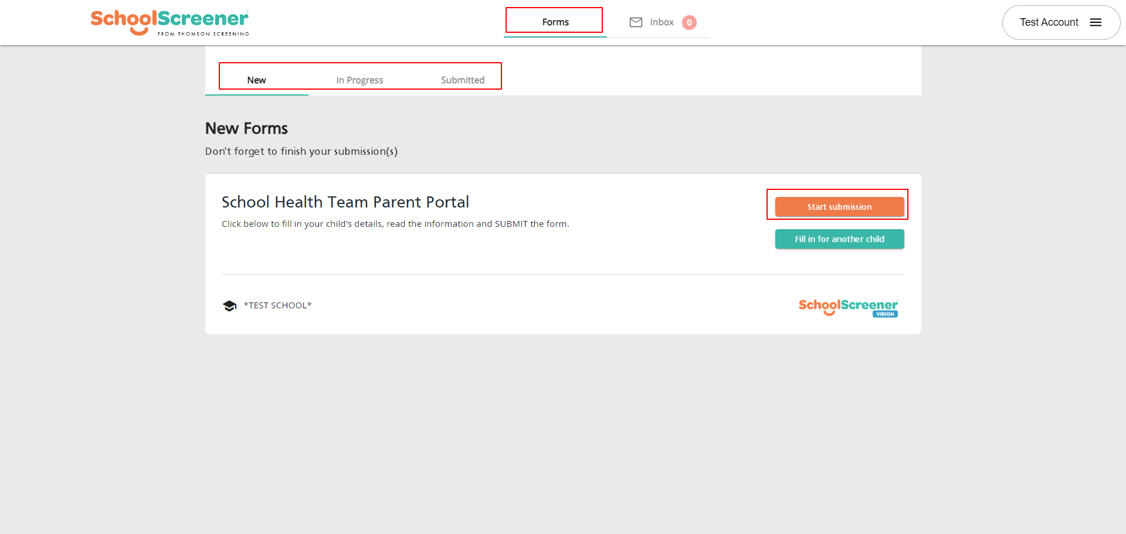Click the graduation cap school icon
The image size is (1126, 534).
[x=229, y=306]
